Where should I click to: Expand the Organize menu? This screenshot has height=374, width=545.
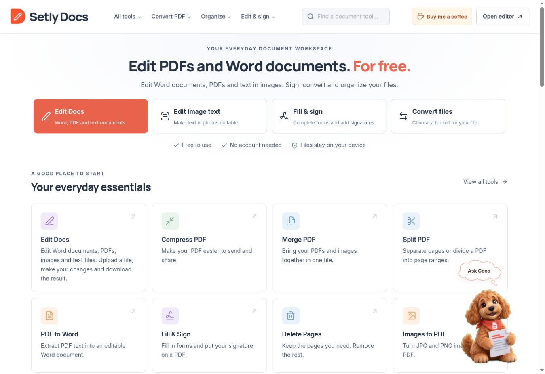[x=216, y=17]
